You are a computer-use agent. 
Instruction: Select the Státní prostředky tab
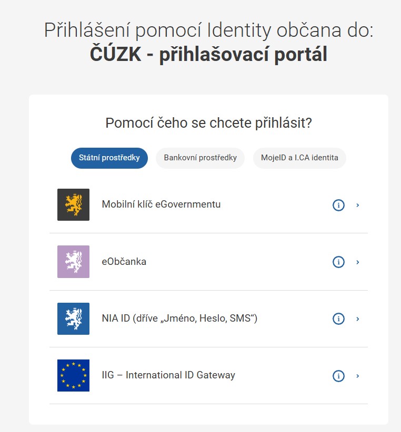(x=109, y=158)
